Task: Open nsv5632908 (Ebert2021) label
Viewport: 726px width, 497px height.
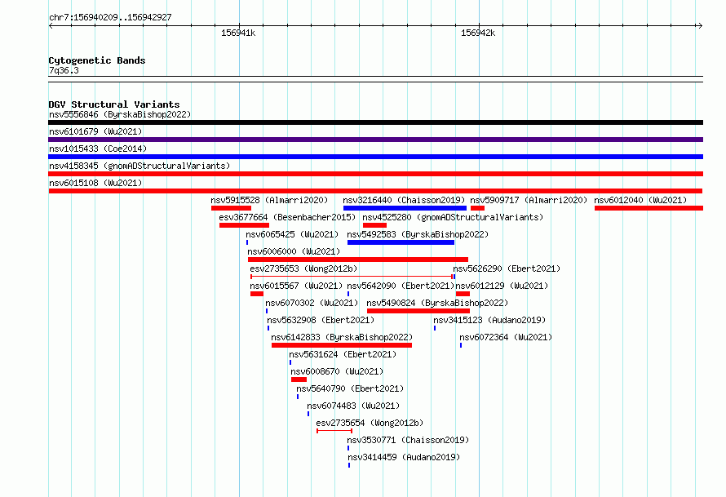Action: pos(321,320)
